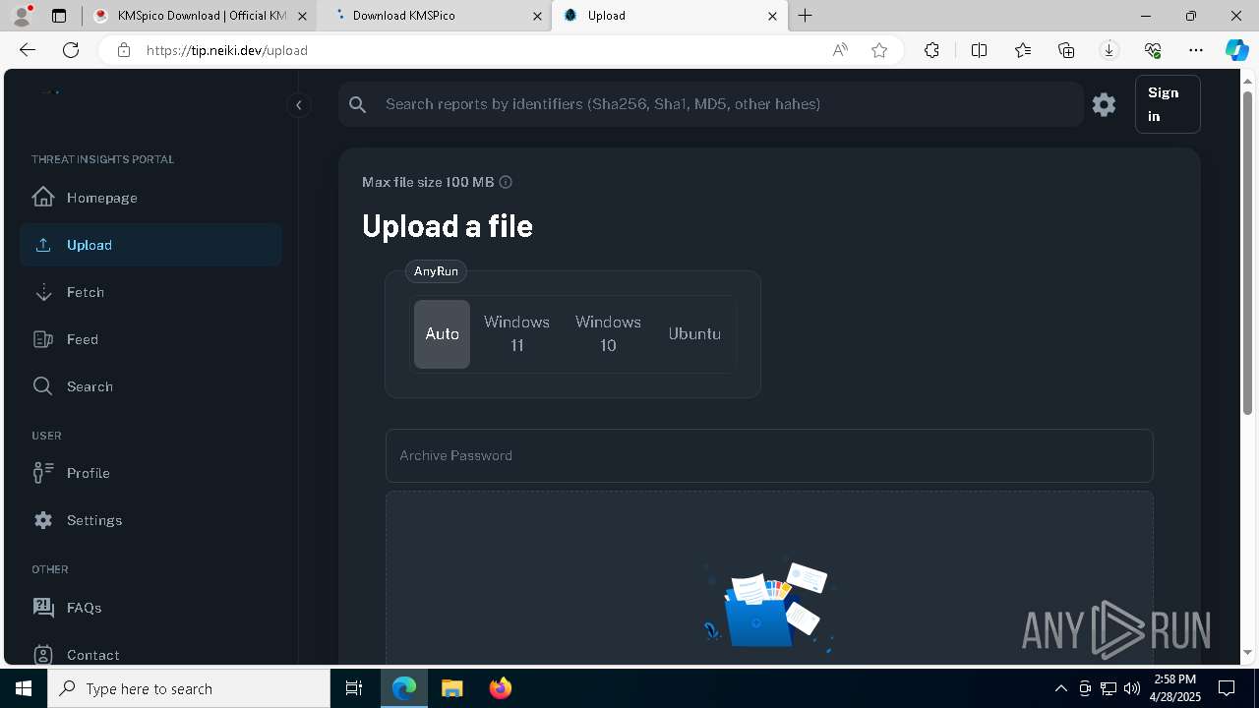
Task: Click the file drop zone folder illustration
Action: [769, 609]
